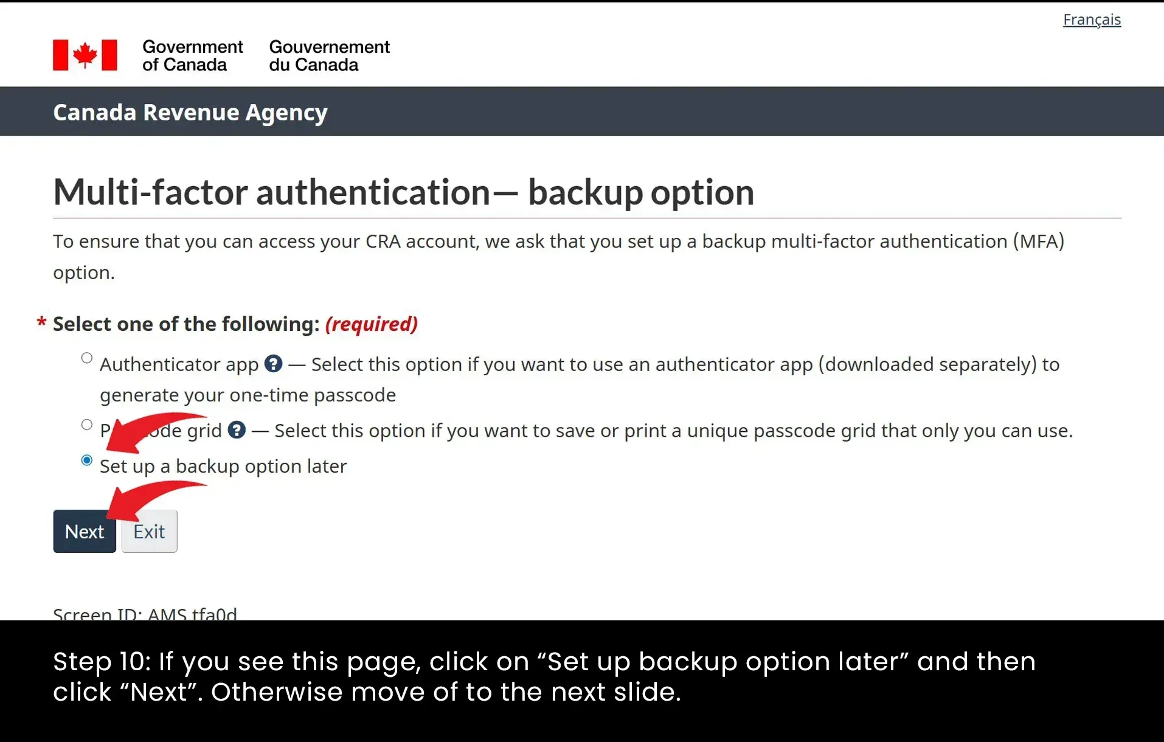Click the Multi-factor authentication page heading
The height and width of the screenshot is (742, 1164).
[x=404, y=192]
